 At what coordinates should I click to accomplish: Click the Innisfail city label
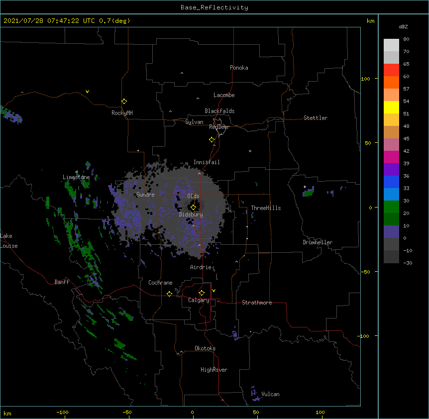(207, 162)
